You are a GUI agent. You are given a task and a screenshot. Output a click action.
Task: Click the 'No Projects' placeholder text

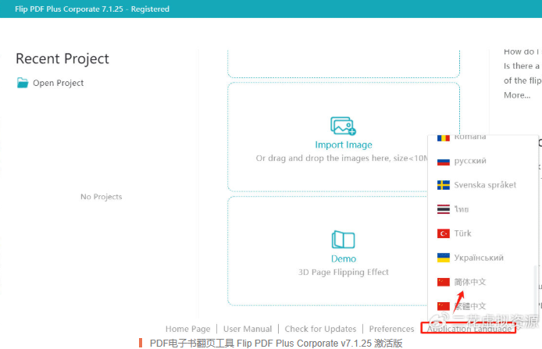102,197
